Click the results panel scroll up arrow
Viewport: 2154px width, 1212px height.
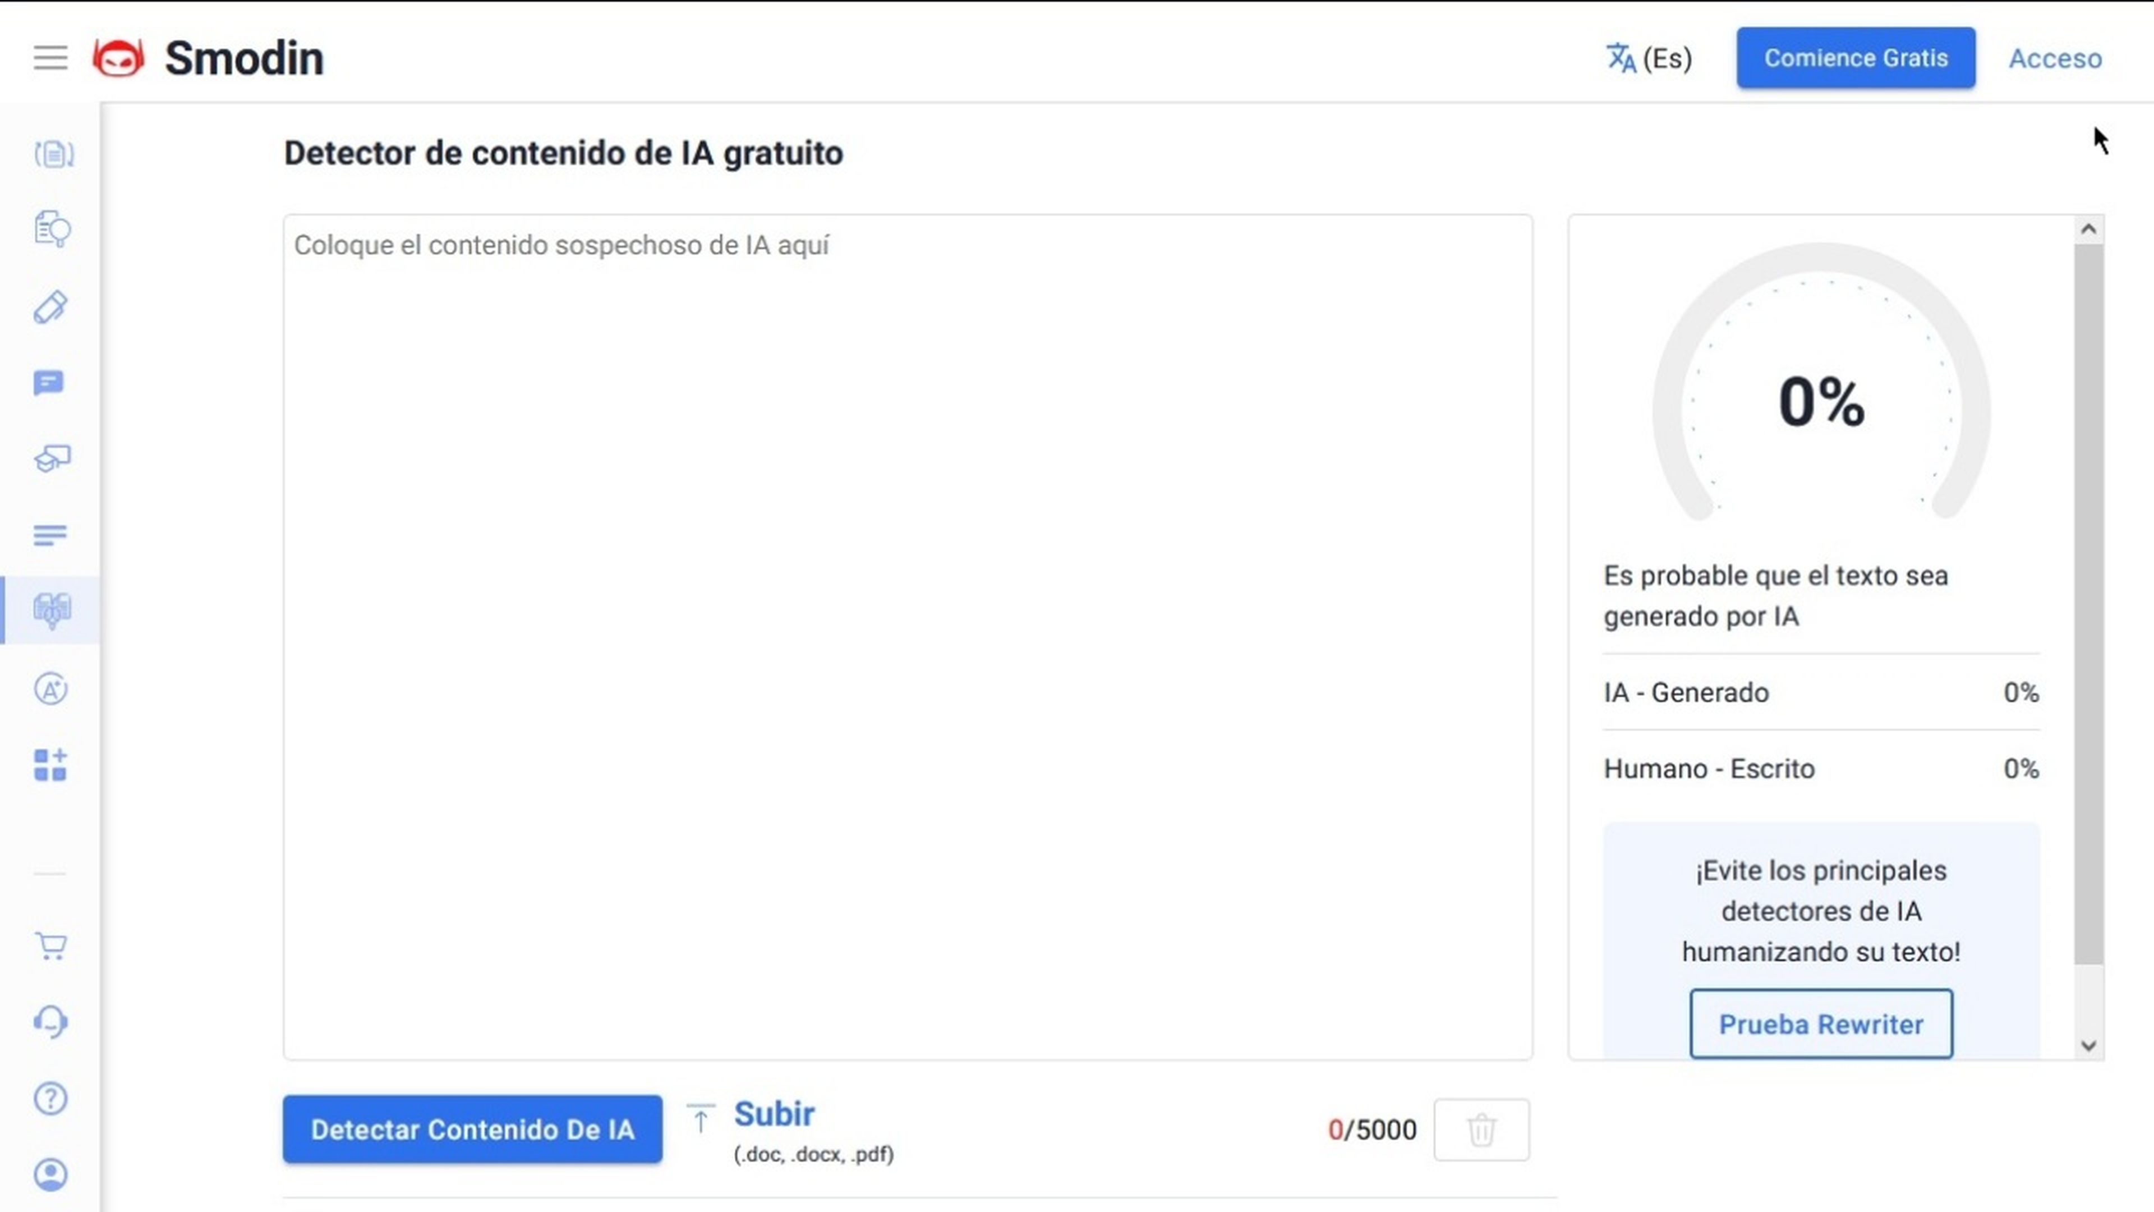2089,229
